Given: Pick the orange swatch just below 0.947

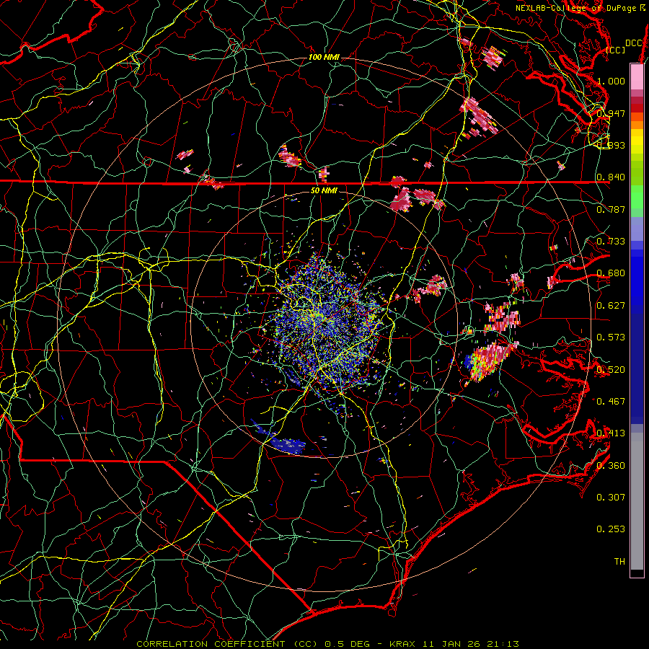Looking at the screenshot, I should [637, 117].
